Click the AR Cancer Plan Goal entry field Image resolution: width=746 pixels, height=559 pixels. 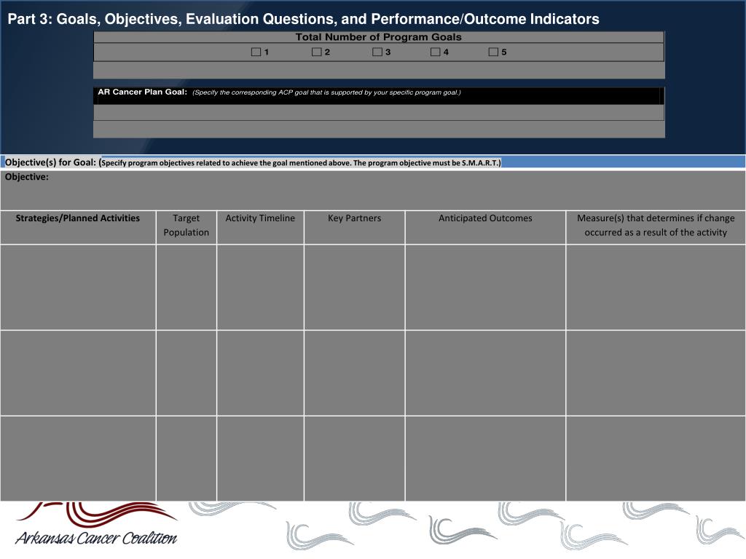379,113
